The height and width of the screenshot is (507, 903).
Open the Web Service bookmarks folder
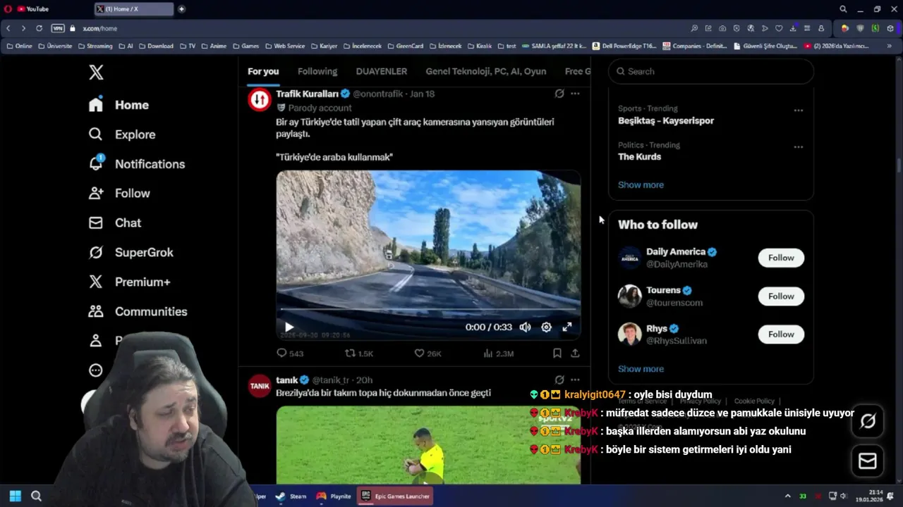[285, 46]
